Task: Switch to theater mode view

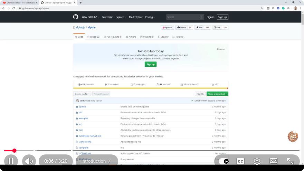Action: pos(273,161)
